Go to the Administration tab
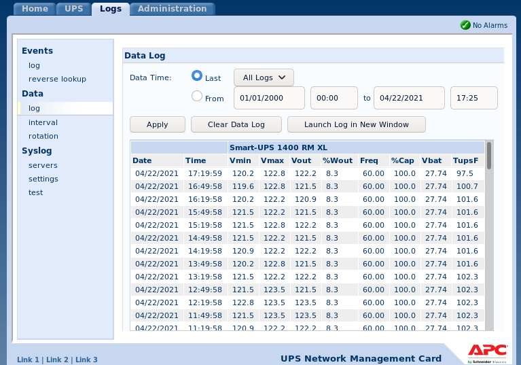521x365 pixels. [x=172, y=9]
